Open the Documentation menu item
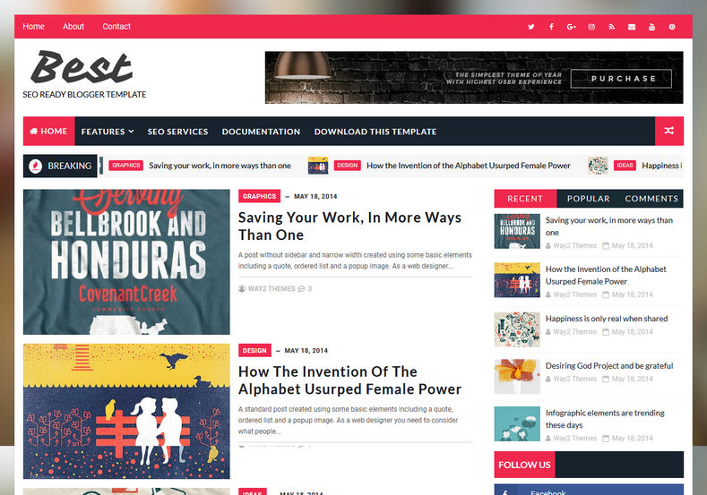Viewport: 707px width, 495px height. point(261,132)
